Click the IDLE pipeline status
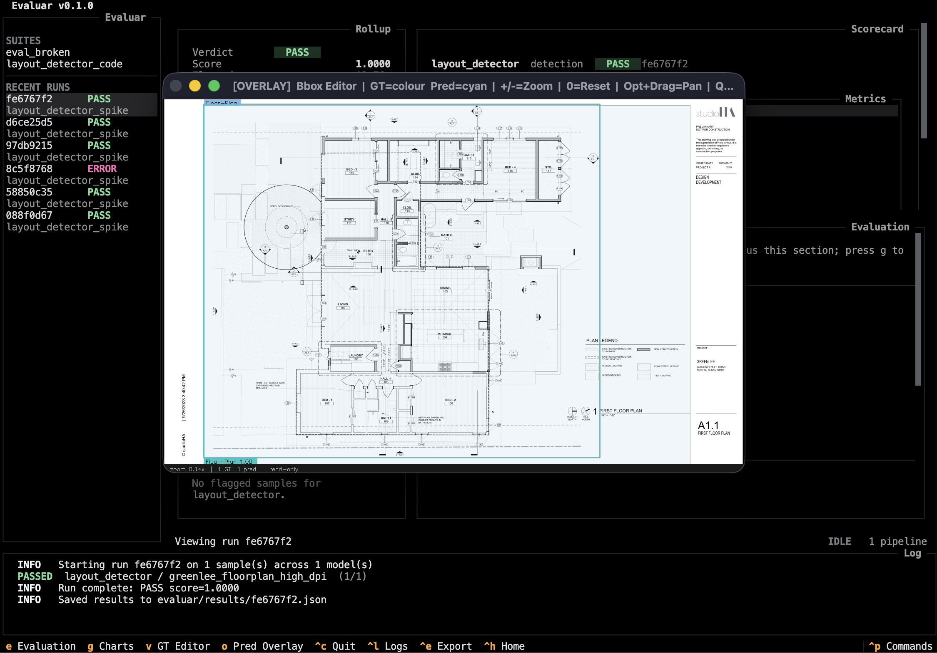This screenshot has width=937, height=653. pos(839,542)
